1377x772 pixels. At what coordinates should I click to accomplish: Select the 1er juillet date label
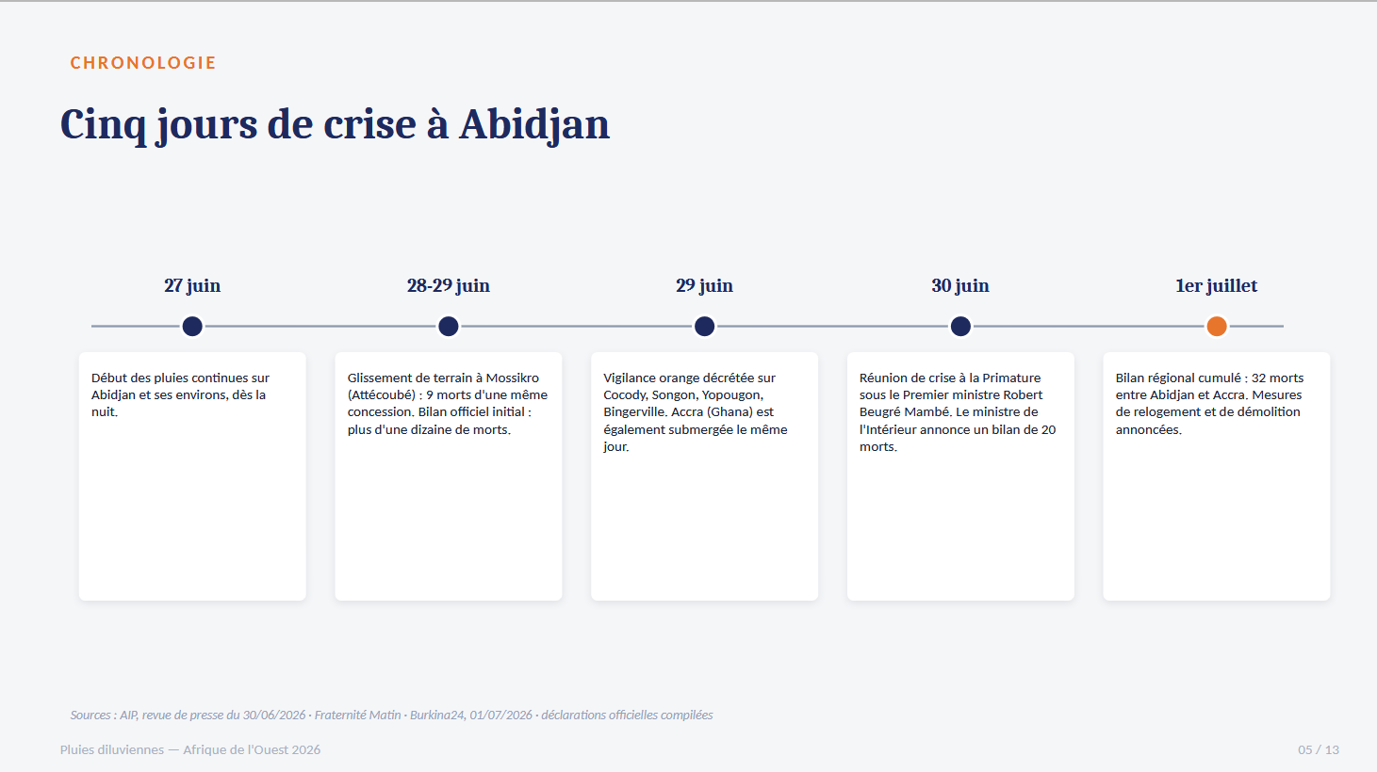(1217, 285)
